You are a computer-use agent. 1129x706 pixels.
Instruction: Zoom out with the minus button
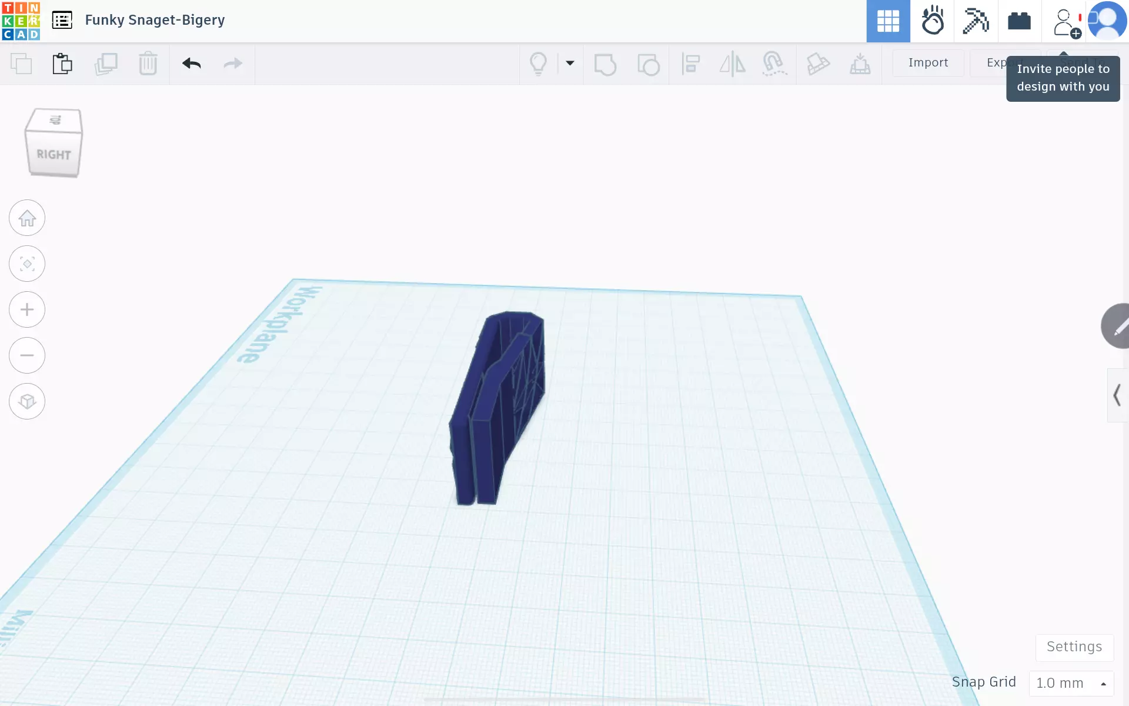coord(27,355)
